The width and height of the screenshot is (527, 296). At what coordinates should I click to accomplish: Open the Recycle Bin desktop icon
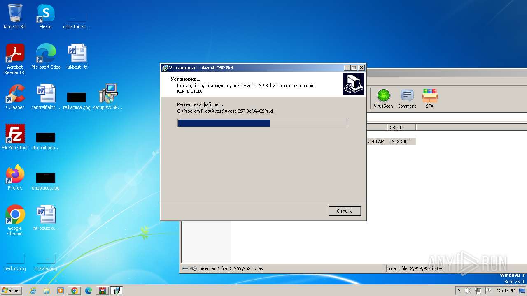click(15, 17)
